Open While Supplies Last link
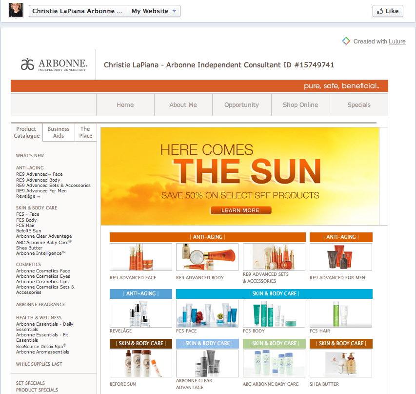The height and width of the screenshot is (394, 416). point(39,364)
